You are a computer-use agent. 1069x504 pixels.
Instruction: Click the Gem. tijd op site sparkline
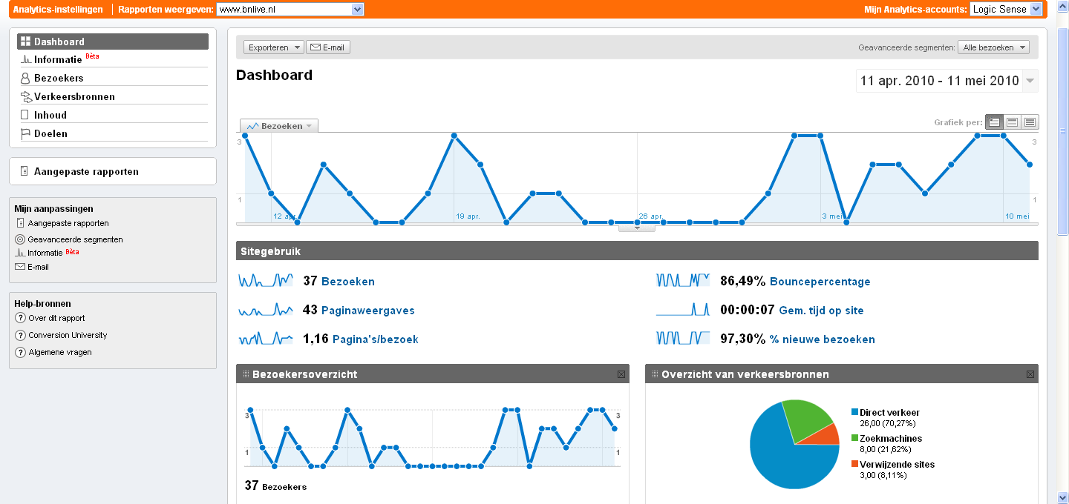click(x=683, y=309)
